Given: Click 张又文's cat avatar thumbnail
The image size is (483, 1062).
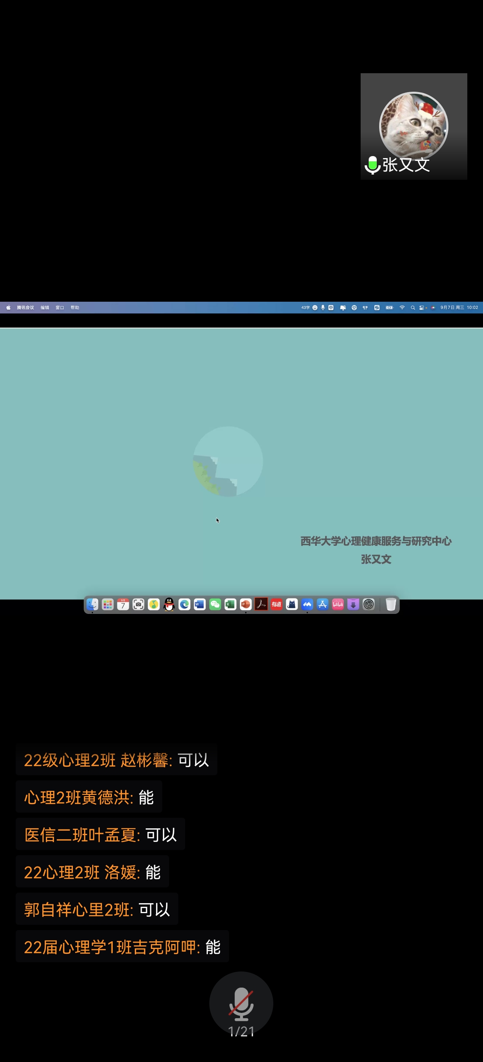Looking at the screenshot, I should click(413, 126).
